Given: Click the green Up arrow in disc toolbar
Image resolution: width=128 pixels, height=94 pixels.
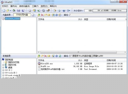Looking at the screenshot, I should (39, 15).
